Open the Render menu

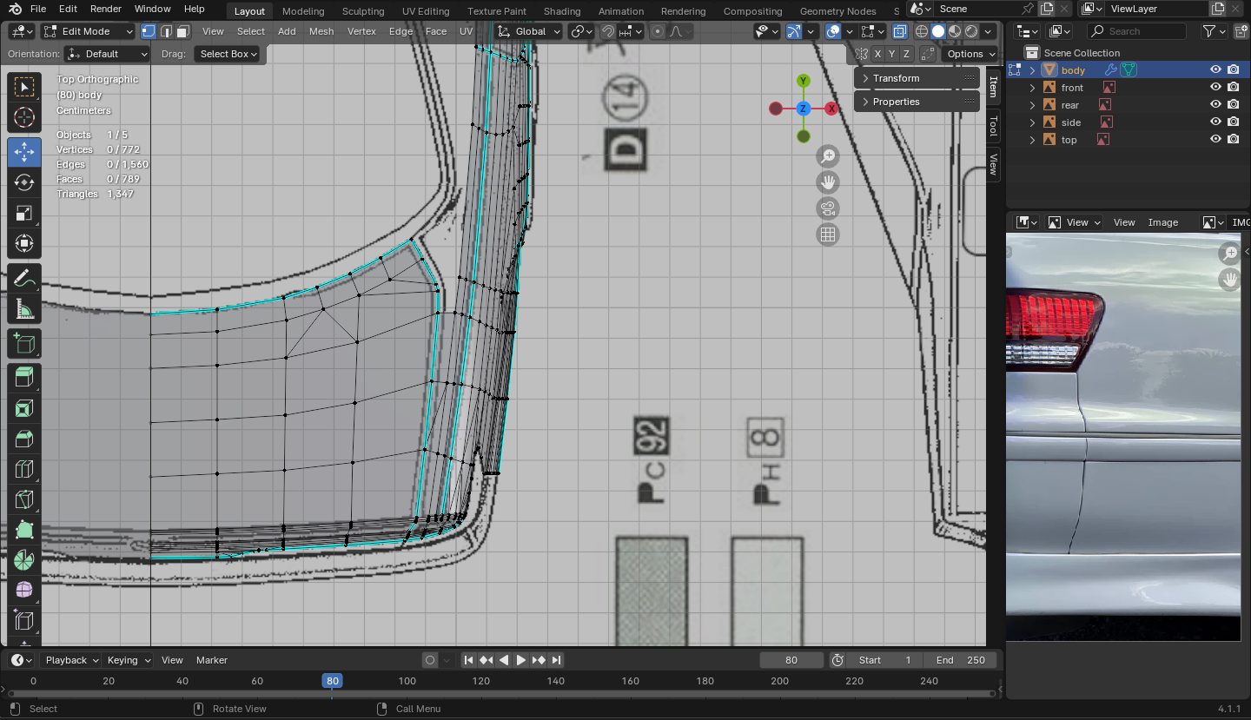click(x=106, y=9)
